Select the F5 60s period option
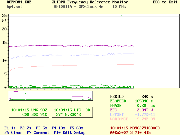Image resolution: width=180 pixels, height=135 pixels. (x=76, y=128)
